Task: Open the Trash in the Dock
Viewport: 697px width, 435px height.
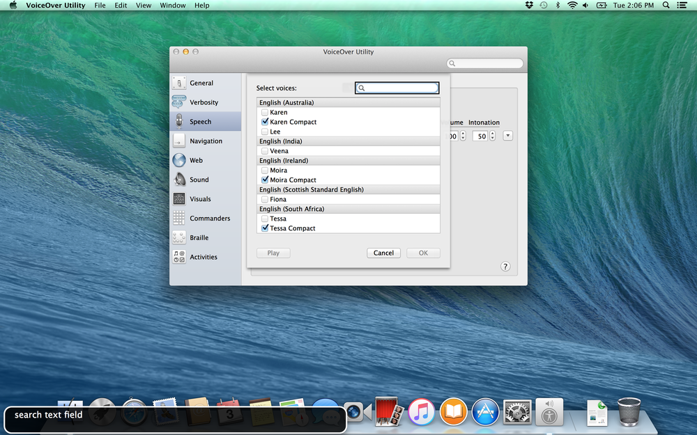Action: 629,412
